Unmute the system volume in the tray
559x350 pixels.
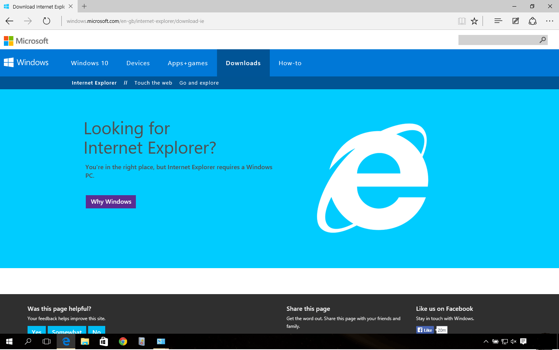coord(513,341)
